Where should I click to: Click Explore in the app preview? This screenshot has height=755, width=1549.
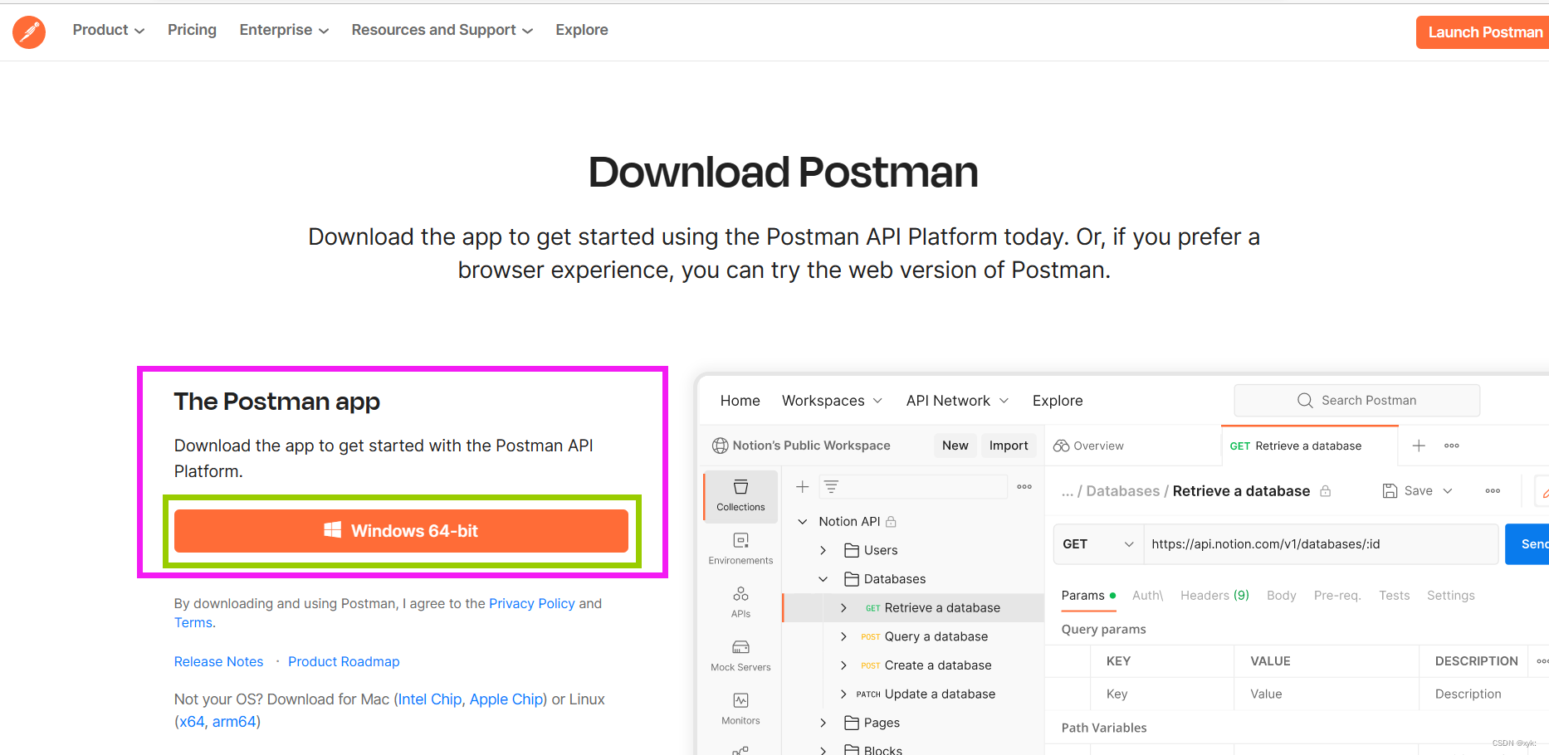[1058, 401]
